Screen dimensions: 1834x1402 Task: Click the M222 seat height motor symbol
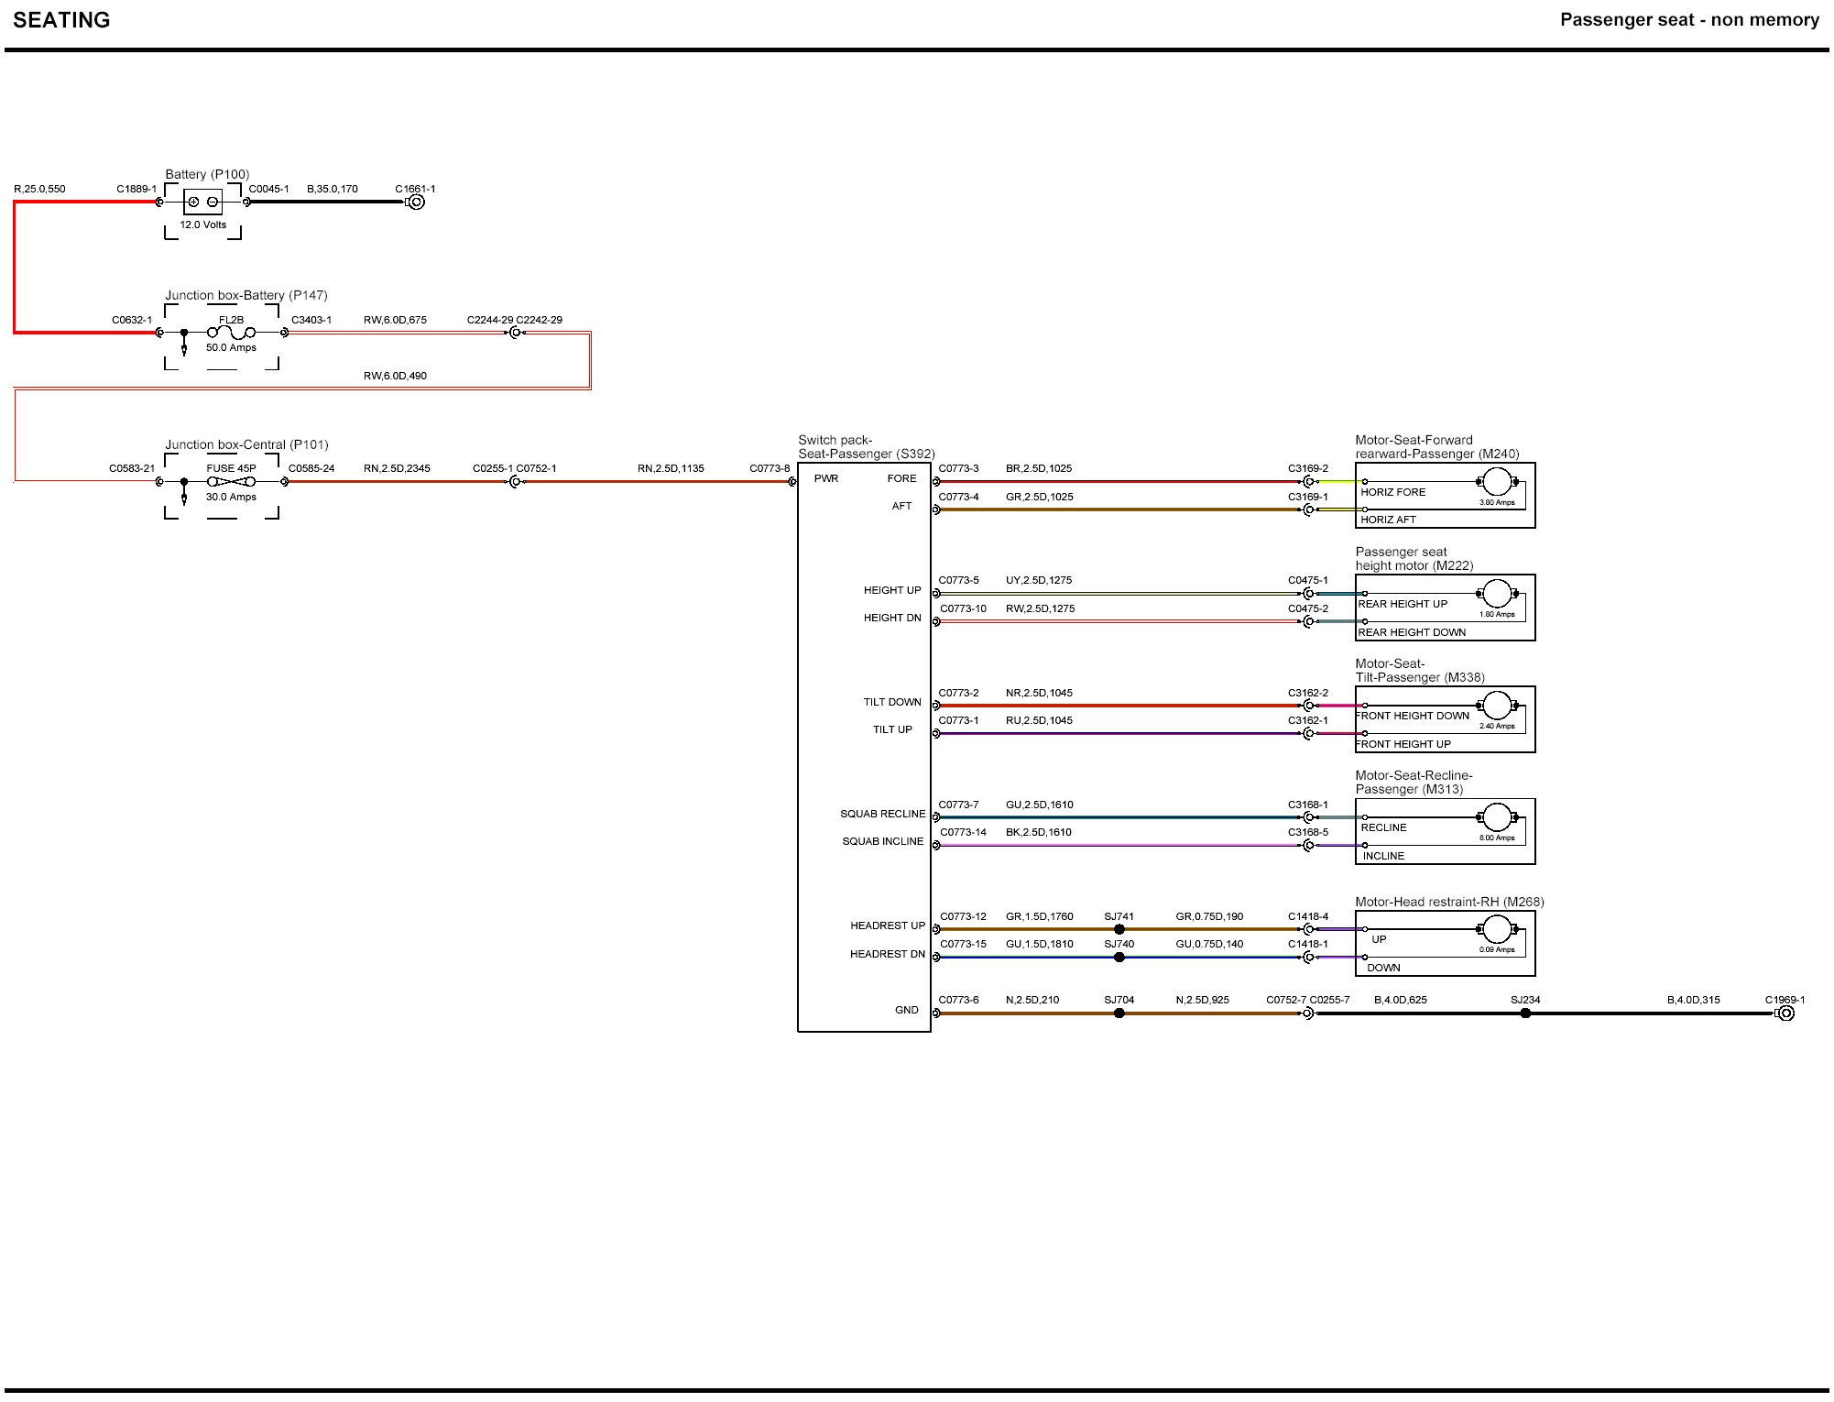tap(1496, 593)
